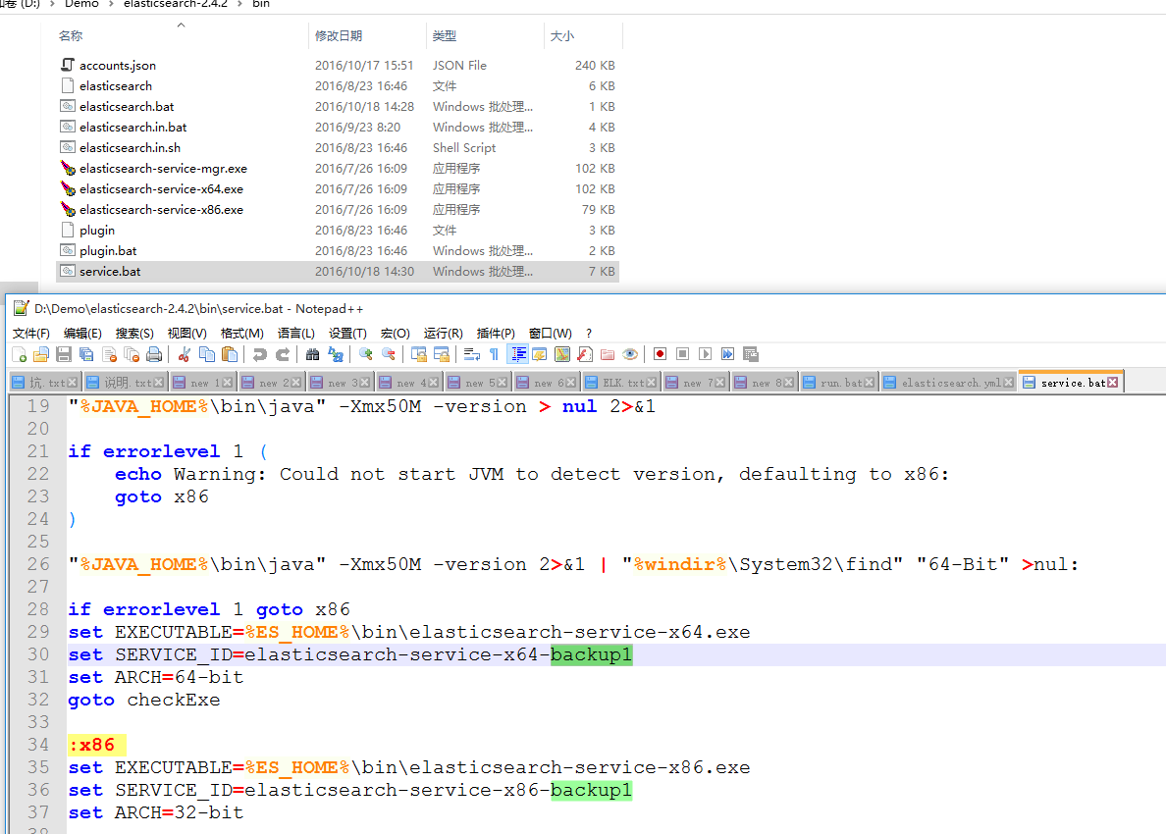Select accounts.json in Explorer
Viewport: 1166px width, 834px height.
[x=118, y=66]
